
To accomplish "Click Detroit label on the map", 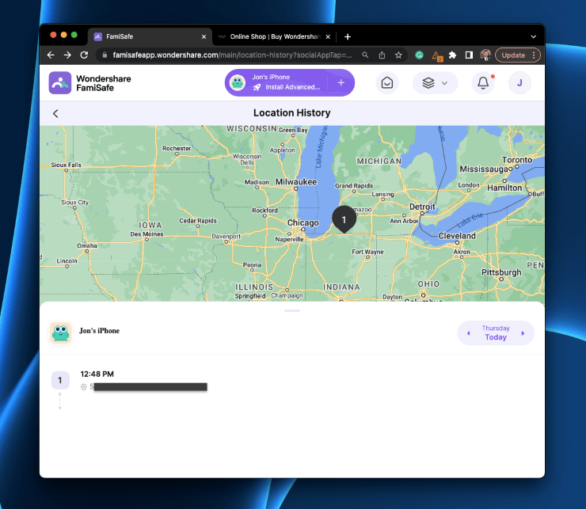I will click(x=422, y=207).
